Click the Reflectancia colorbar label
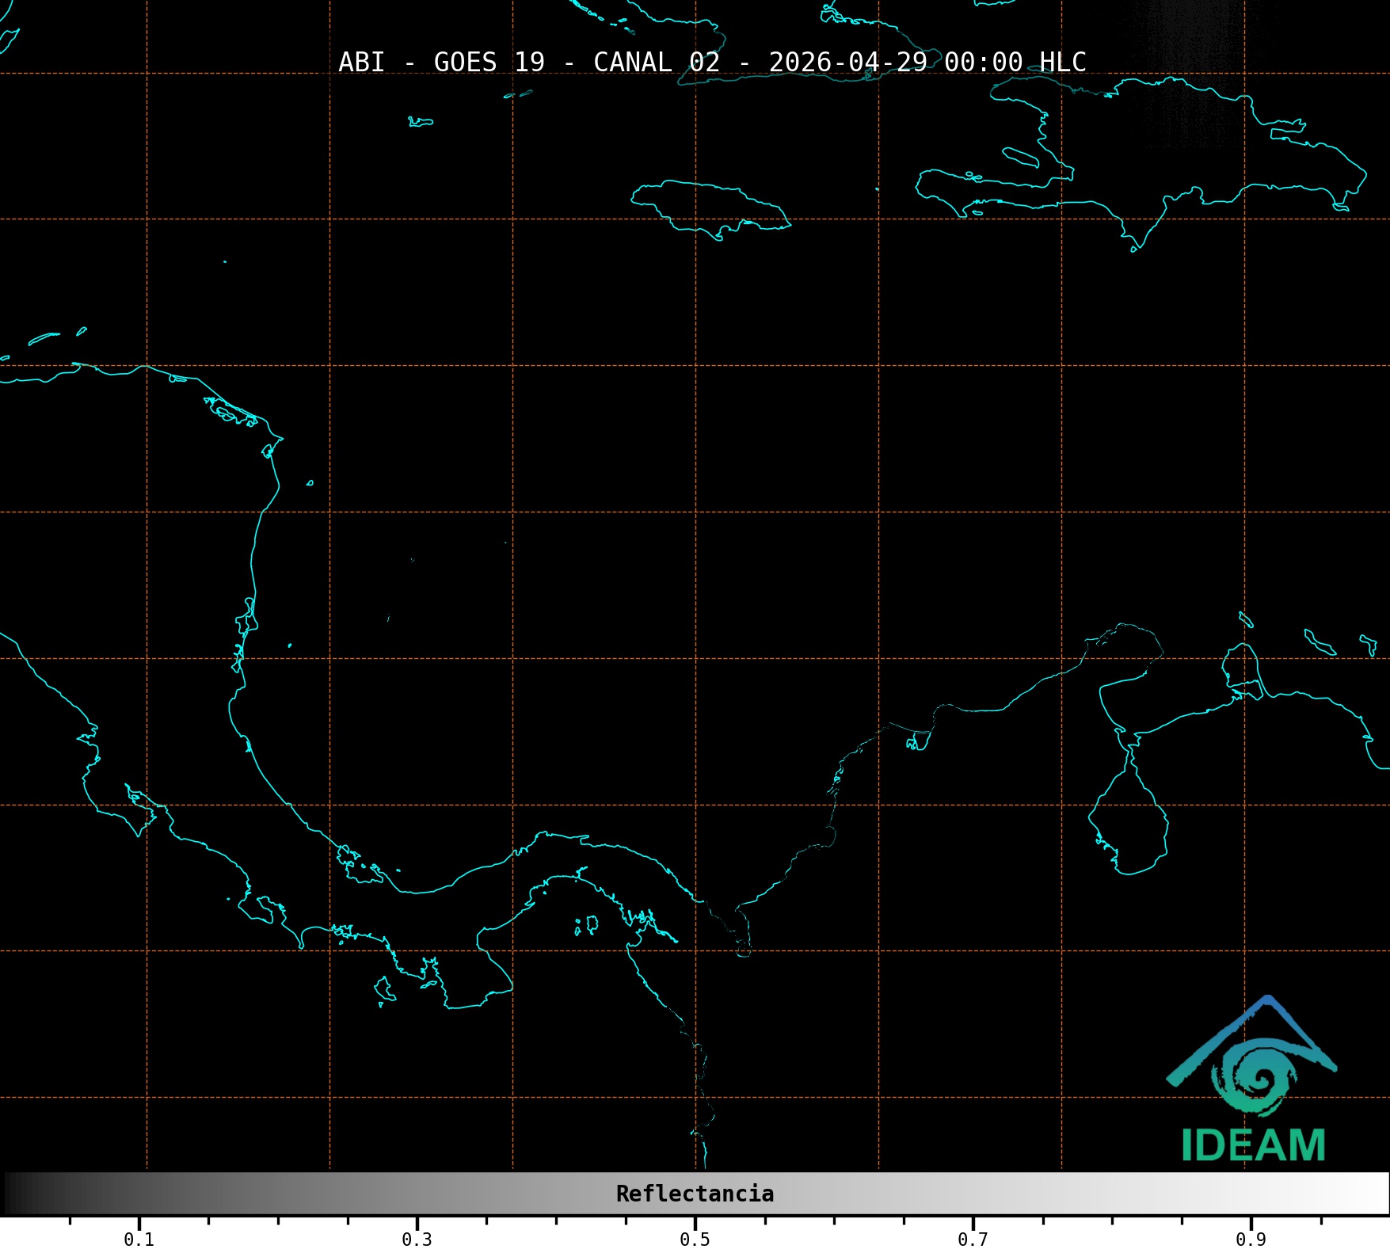 695,1194
